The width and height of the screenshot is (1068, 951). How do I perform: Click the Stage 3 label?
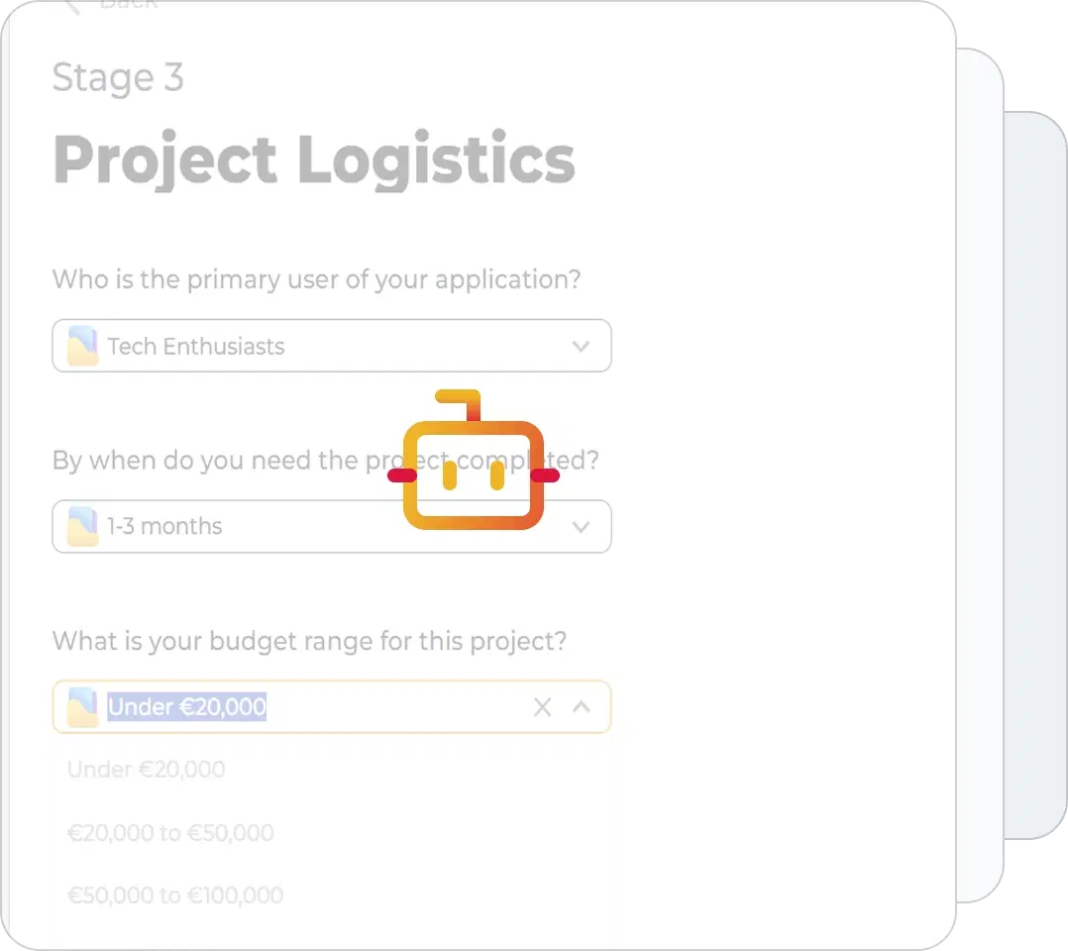(118, 78)
